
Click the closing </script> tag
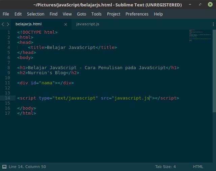167,98
